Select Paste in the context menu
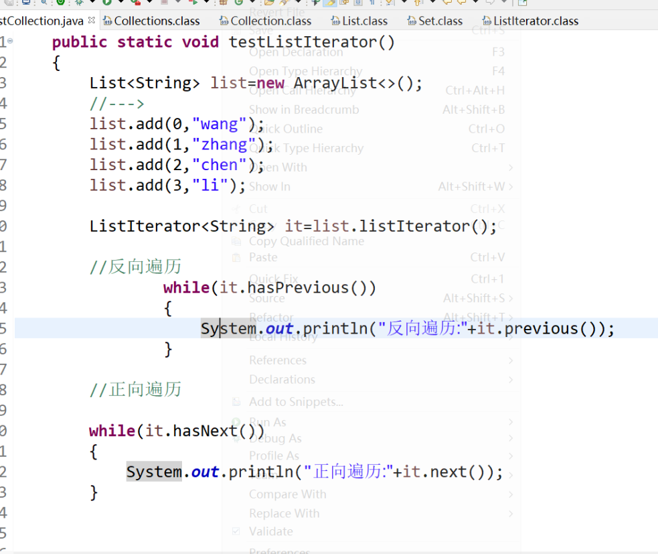Image resolution: width=658 pixels, height=554 pixels. coord(263,257)
